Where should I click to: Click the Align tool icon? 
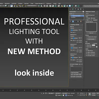[41, 6]
